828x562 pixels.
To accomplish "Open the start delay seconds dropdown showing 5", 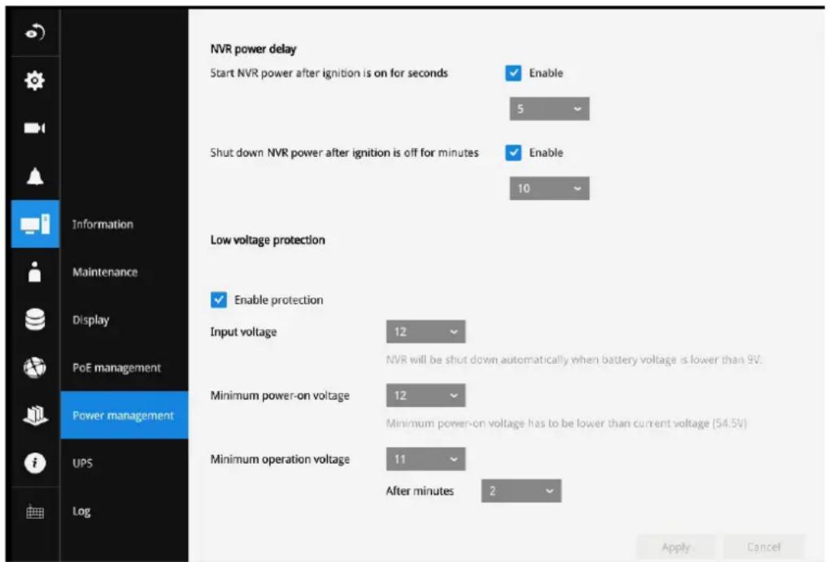I will 549,109.
